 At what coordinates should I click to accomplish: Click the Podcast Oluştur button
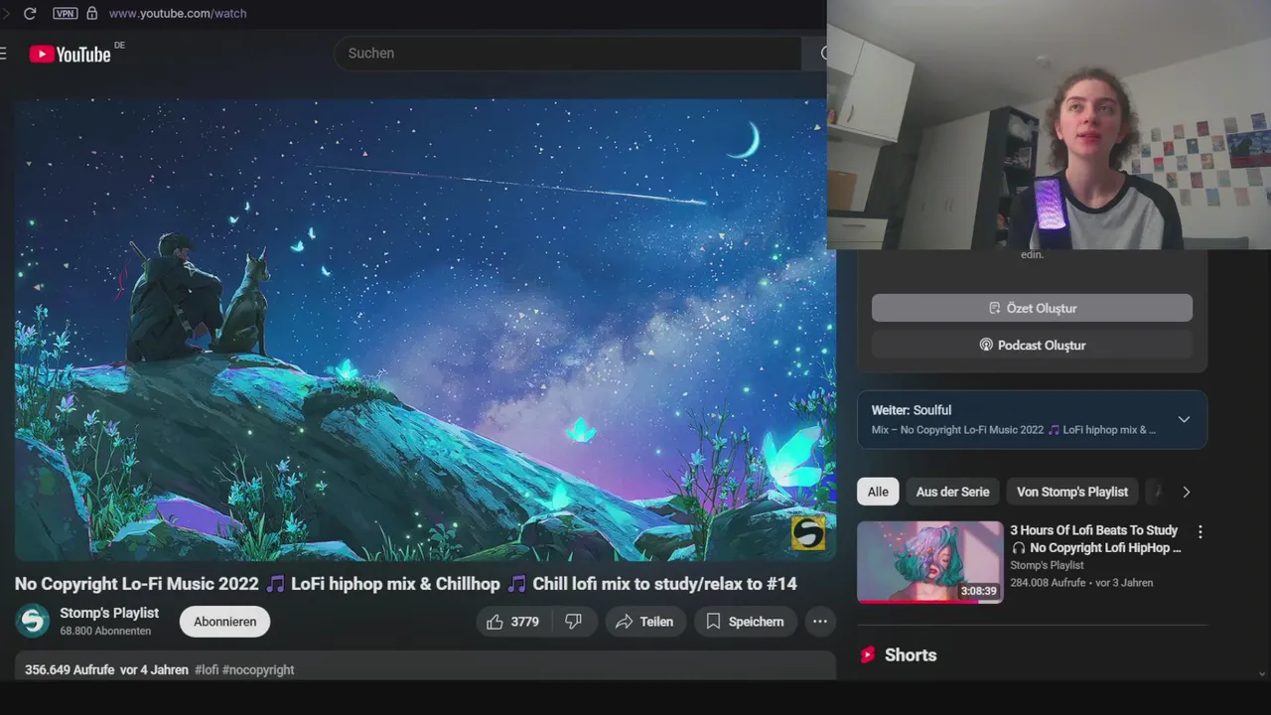coord(1032,345)
